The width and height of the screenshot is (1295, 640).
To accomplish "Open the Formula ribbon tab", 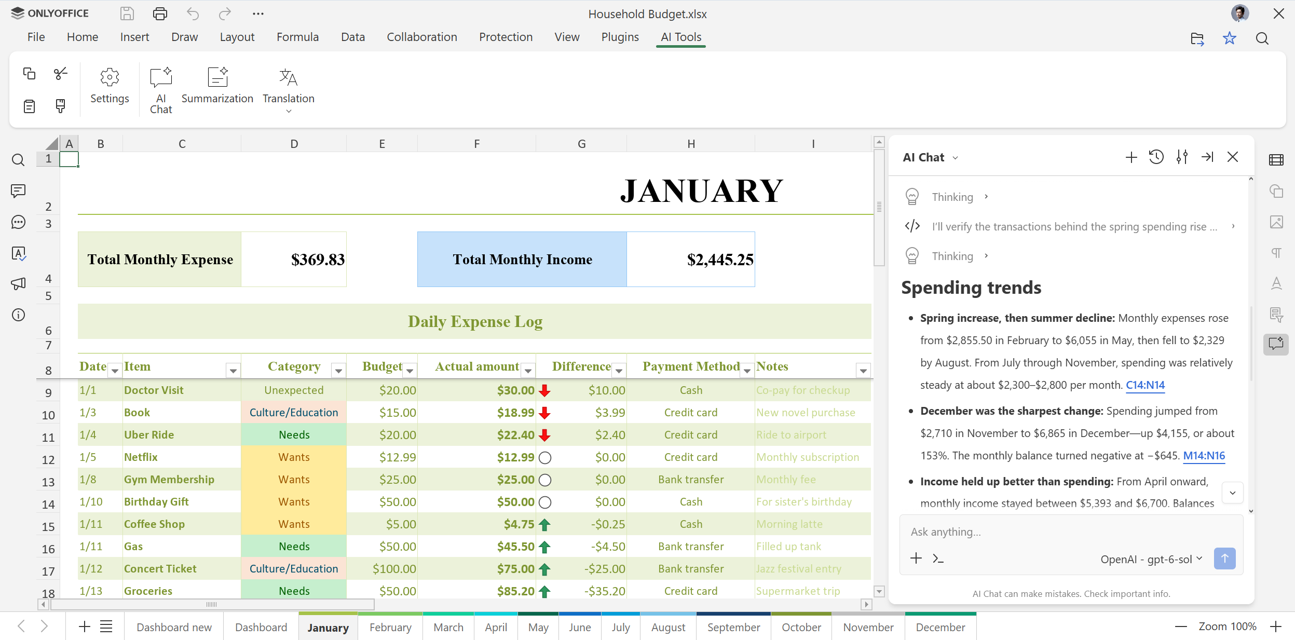I will tap(297, 37).
